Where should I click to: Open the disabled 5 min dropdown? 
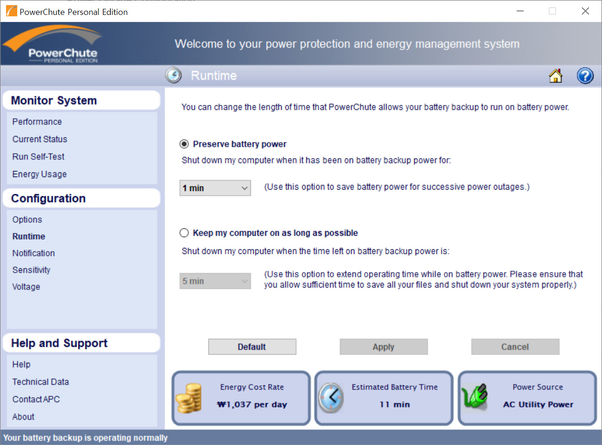[215, 281]
